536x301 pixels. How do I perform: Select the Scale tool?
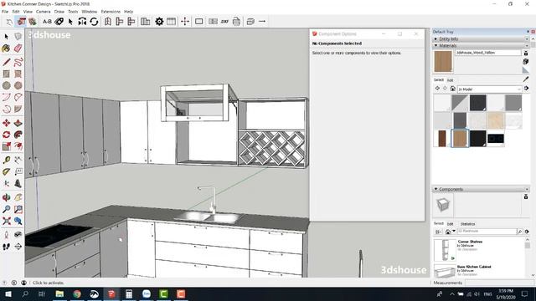pyautogui.click(x=6, y=146)
